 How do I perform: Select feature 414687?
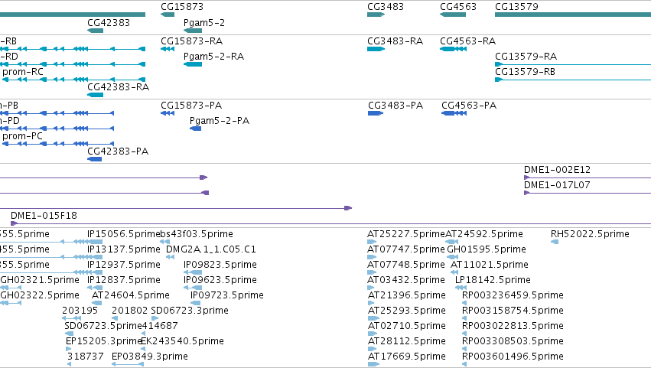tap(160, 327)
